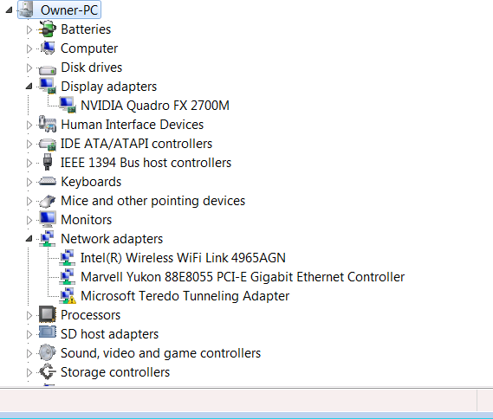Collapse the Display adapters node
Viewport: 493px width, 419px height.
pos(29,86)
